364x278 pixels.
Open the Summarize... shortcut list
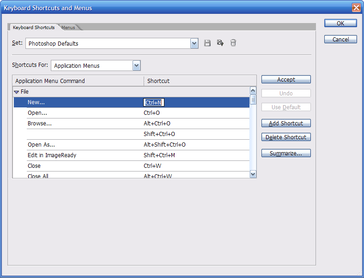point(286,154)
